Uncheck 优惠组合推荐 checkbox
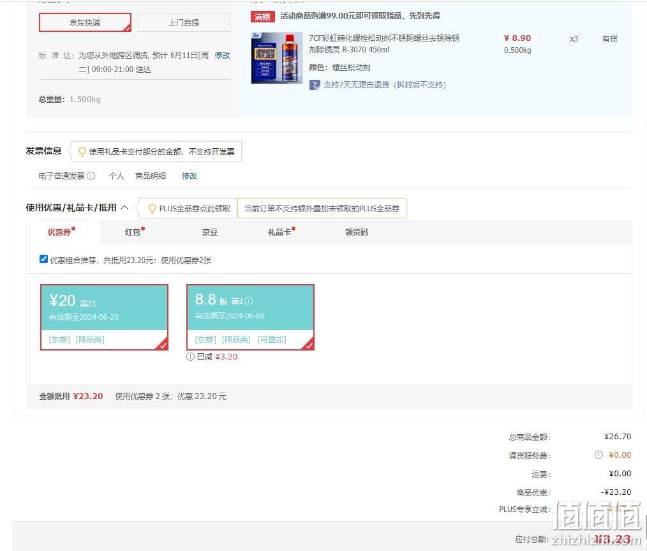647x551 pixels. [x=43, y=259]
